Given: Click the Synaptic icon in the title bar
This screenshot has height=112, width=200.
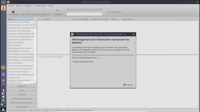Looking at the screenshot, I should [x=8, y=2].
